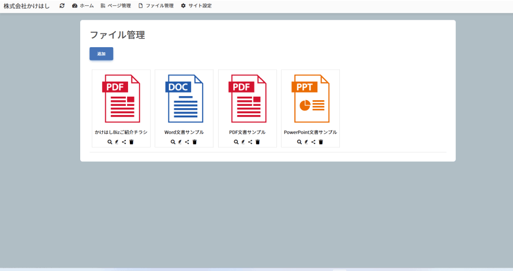The image size is (513, 271).
Task: Open the ファイル管理 menu item
Action: tap(156, 6)
